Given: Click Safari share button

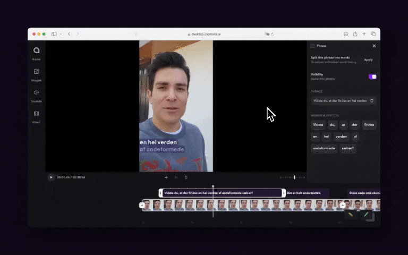Looking at the screenshot, I should (x=355, y=34).
